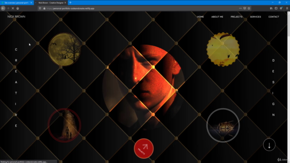Go to the browser home page icon
The height and width of the screenshot is (163, 290).
(18, 8)
